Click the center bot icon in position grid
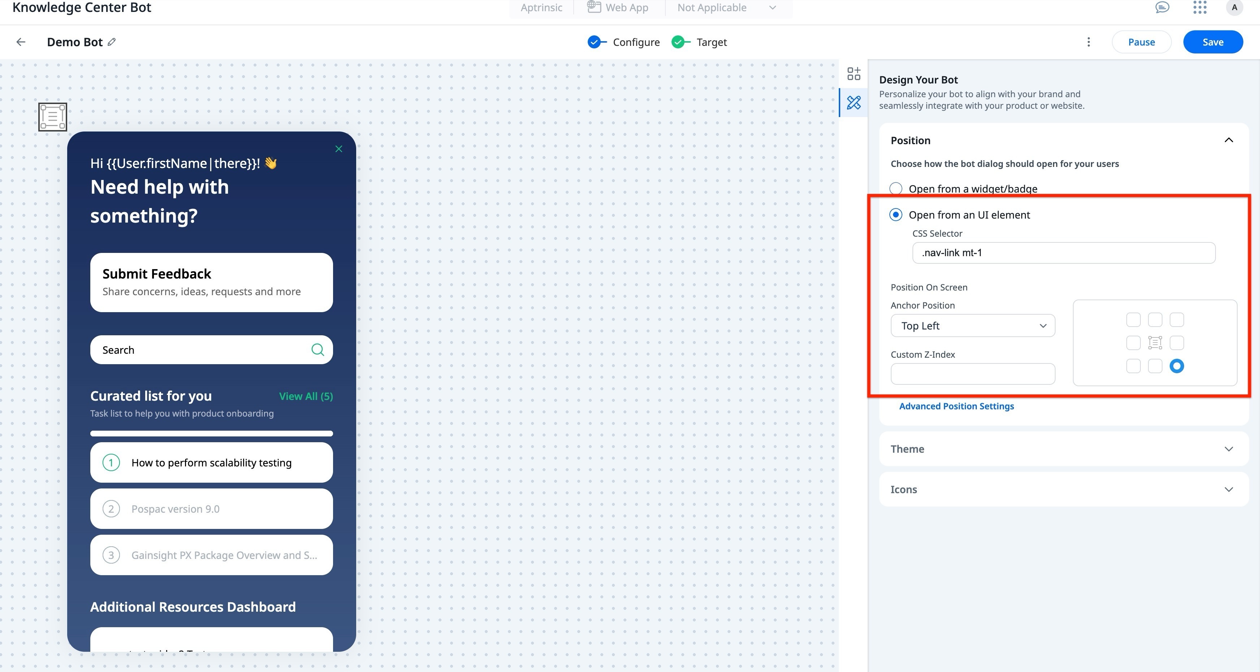 point(1155,343)
